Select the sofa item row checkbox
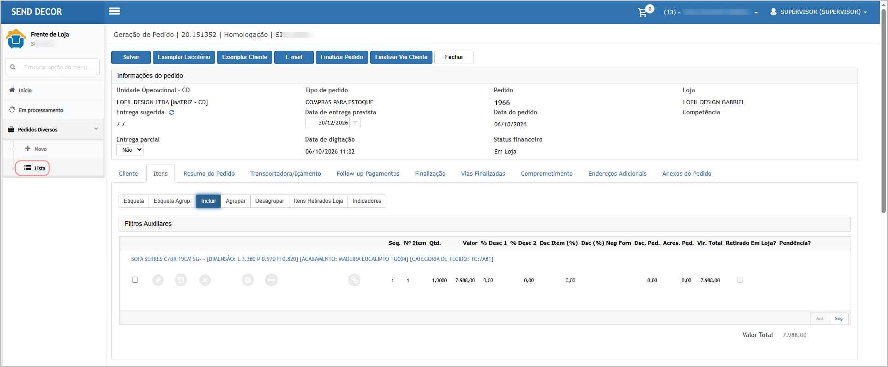 135,279
